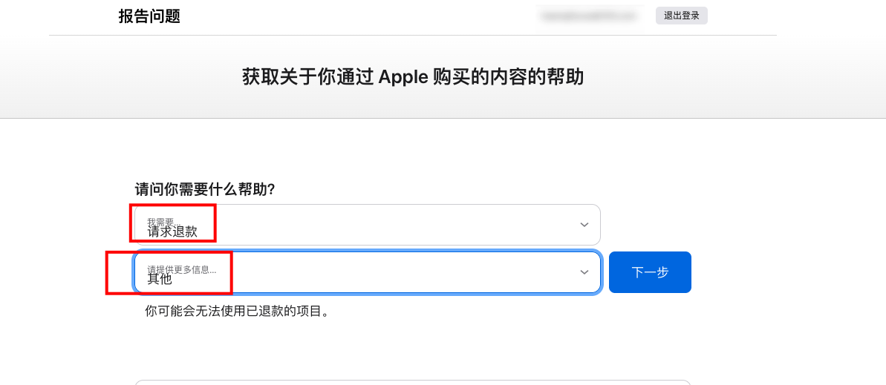
Task: Click the small 请提供更多信息... placeholder label
Action: tap(181, 269)
